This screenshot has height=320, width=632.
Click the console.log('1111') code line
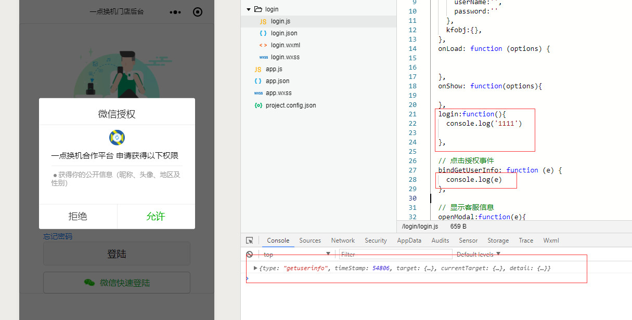point(484,123)
